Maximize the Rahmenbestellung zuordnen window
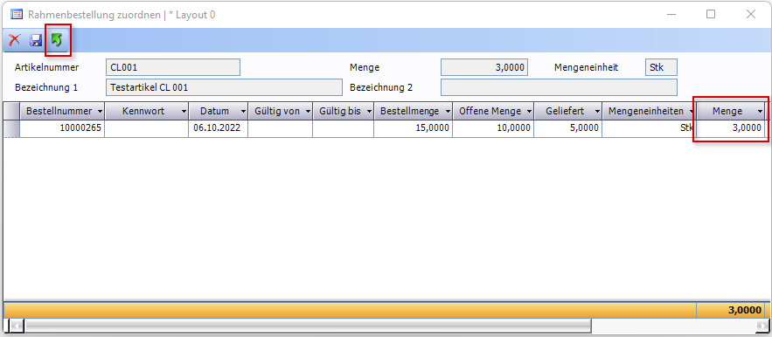 pos(711,14)
